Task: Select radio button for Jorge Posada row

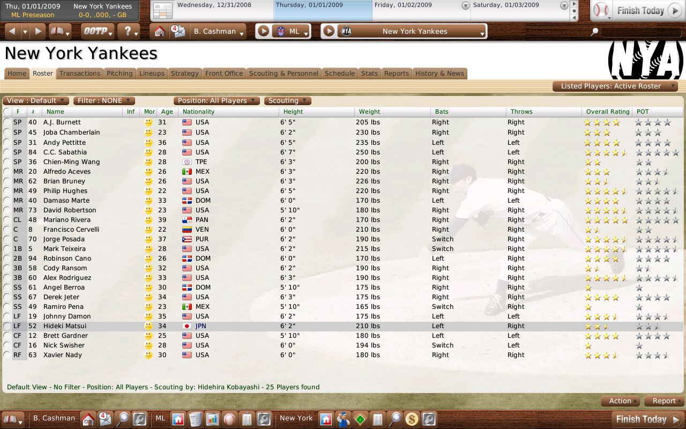Action: coord(6,239)
